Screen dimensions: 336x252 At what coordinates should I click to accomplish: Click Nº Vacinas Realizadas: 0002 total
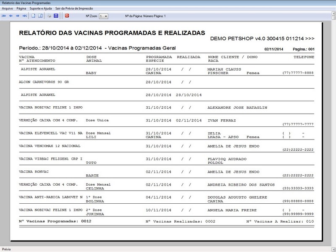click(181, 221)
